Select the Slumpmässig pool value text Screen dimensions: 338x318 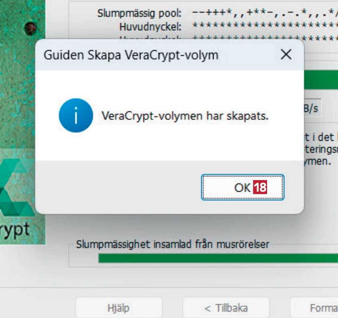coord(265,13)
